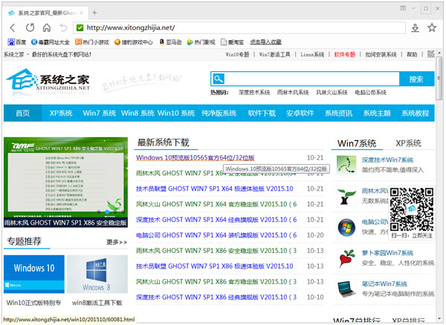Image resolution: width=446 pixels, height=325 pixels.
Task: Click the 萝卜家园 radish icon
Action: [346, 258]
